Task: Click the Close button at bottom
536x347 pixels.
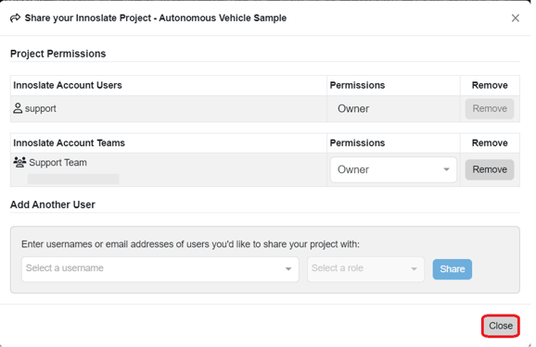Action: point(501,326)
